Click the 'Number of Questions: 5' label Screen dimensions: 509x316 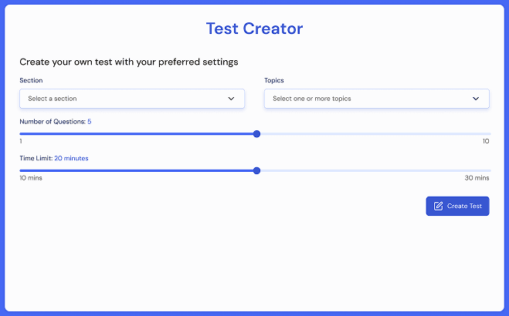[x=55, y=122]
